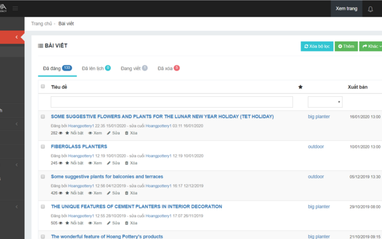Screen dimensions: 382x239
Task: Switch to Đang viết tab
Action: 134,68
